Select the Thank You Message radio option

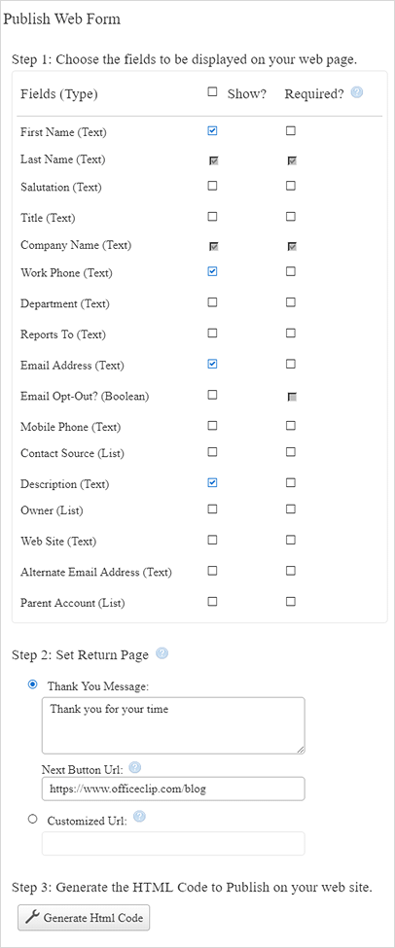pos(33,685)
